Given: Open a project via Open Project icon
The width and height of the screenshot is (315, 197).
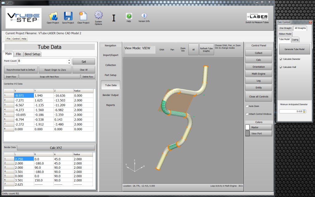Looking at the screenshot, I should coord(53,16).
